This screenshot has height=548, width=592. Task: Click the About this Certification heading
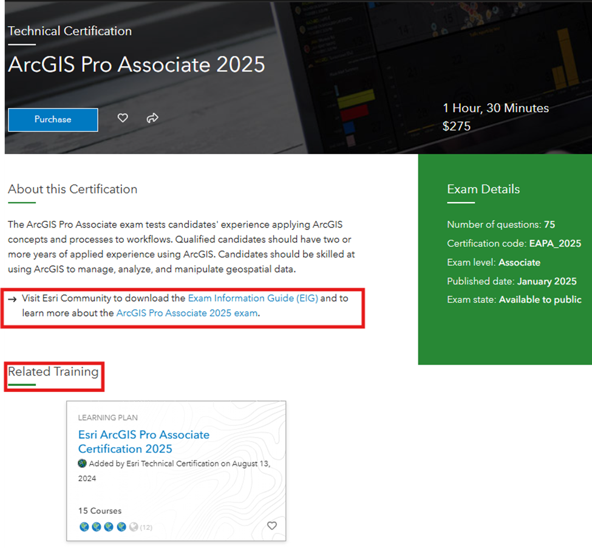[72, 189]
